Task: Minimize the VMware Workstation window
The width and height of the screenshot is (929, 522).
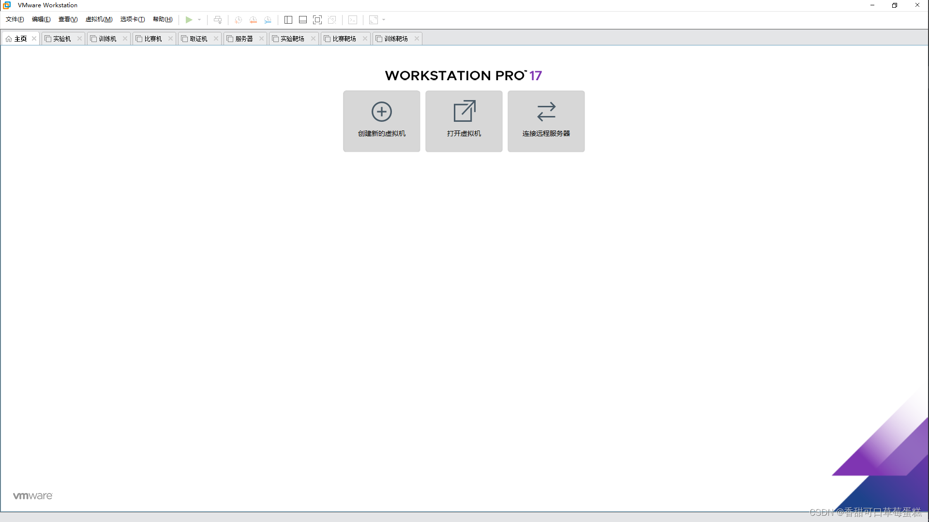Action: [x=872, y=5]
